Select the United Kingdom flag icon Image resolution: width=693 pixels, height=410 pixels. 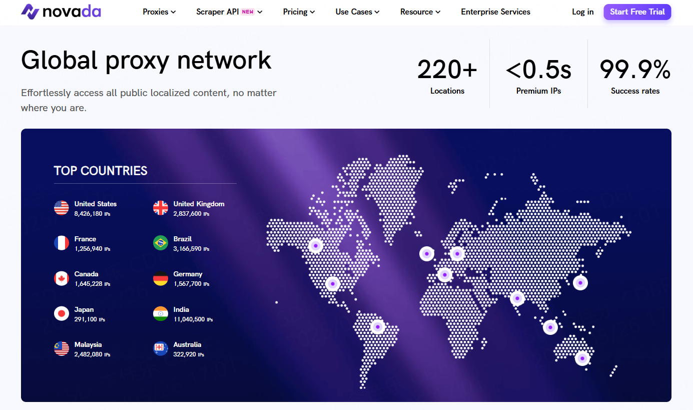[161, 208]
